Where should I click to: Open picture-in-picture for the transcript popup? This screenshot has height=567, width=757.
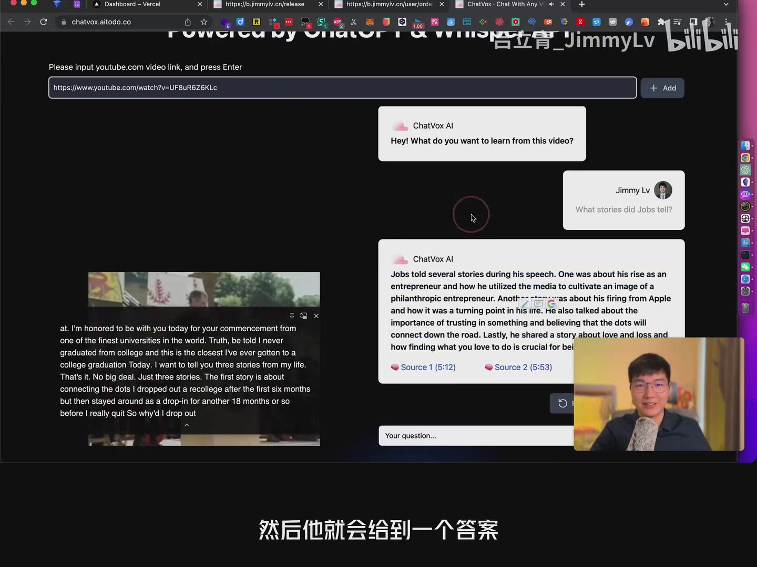point(304,316)
